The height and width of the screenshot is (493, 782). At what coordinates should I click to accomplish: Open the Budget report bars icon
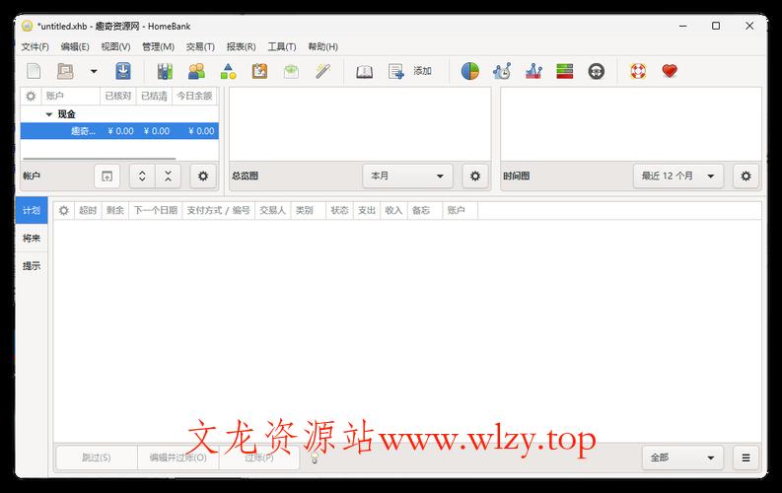[564, 71]
